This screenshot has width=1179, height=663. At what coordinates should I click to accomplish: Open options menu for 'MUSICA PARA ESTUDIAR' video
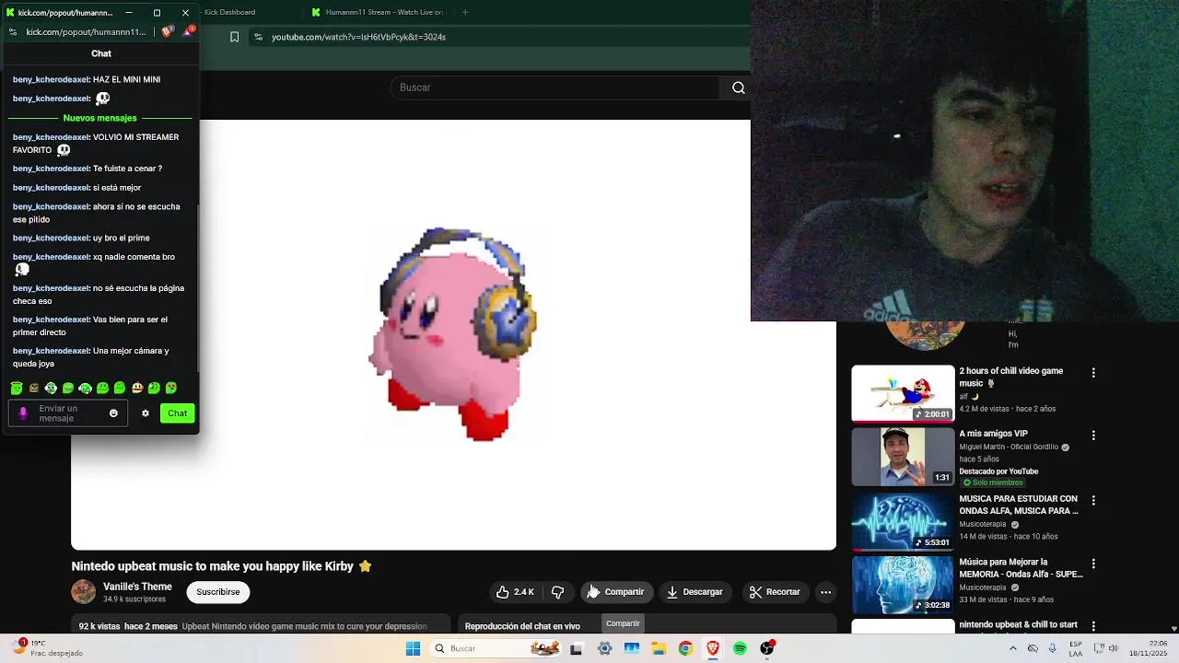pyautogui.click(x=1093, y=500)
